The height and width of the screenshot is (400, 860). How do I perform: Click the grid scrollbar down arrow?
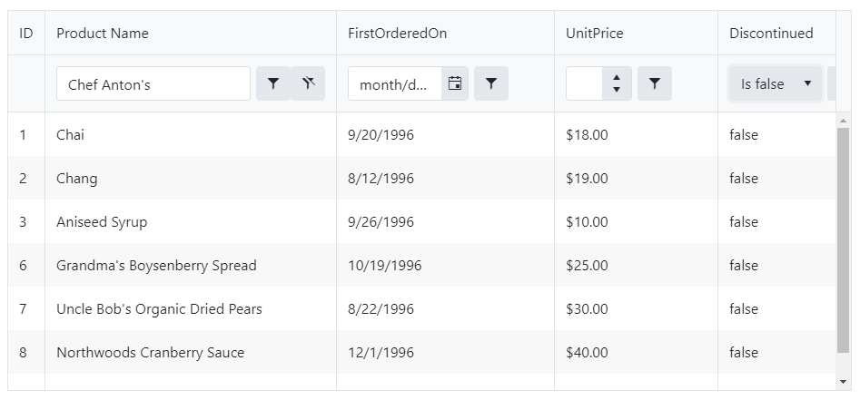tap(843, 382)
